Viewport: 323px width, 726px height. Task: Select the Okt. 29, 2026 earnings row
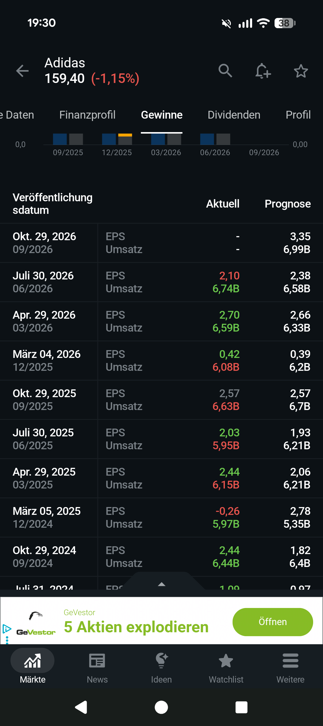click(161, 243)
